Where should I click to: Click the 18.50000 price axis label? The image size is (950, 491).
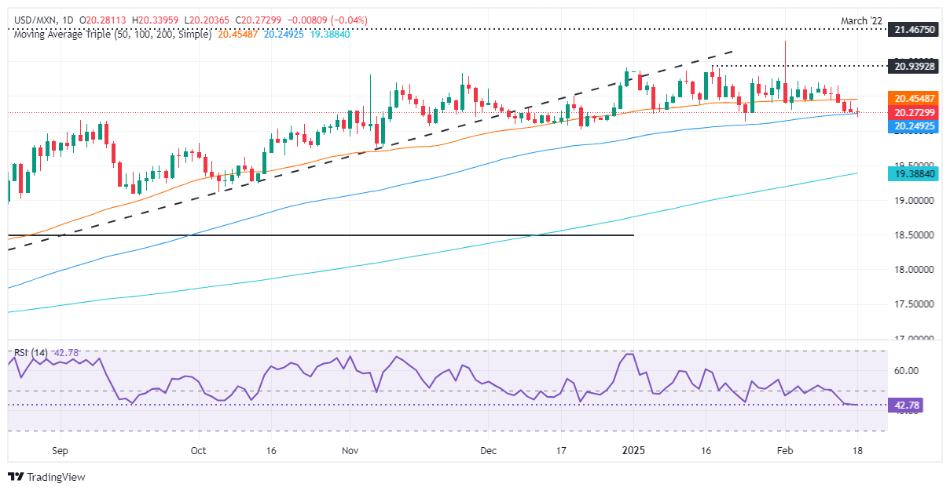(x=915, y=235)
